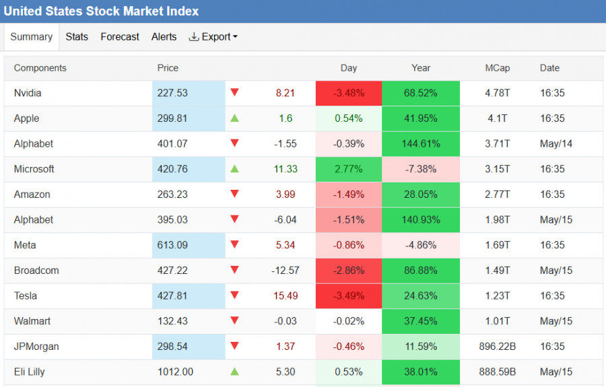Open the JPMorgan component link

click(x=36, y=347)
